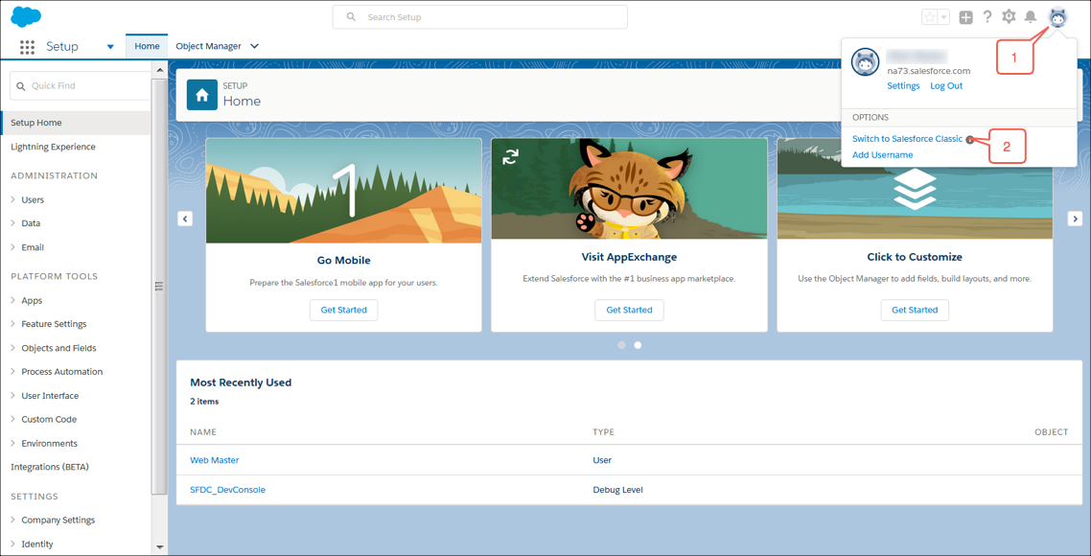
Task: Click the Settings link in profile menu
Action: 903,85
